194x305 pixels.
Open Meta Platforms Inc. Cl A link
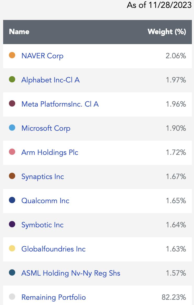pos(60,104)
